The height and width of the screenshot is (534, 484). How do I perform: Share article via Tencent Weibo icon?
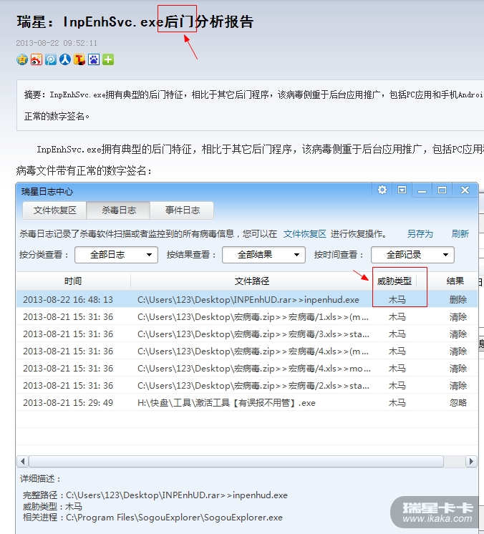coord(51,59)
